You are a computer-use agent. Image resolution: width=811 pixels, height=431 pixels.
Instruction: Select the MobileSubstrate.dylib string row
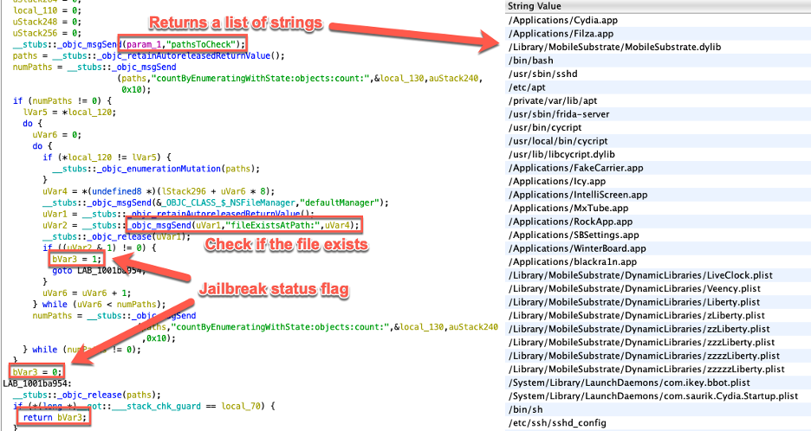pyautogui.click(x=658, y=47)
